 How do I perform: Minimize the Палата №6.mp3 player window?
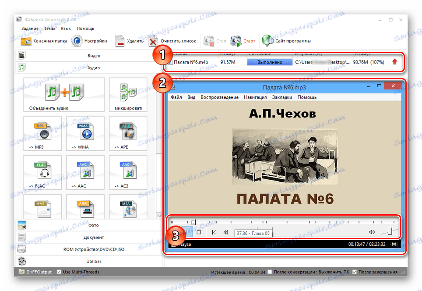369,86
